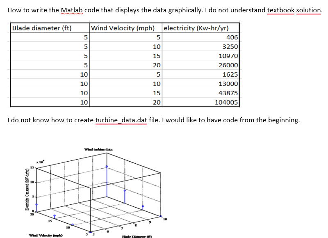Click the blue data marker near electricity value 26000
The height and width of the screenshot is (238, 328).
(36, 204)
